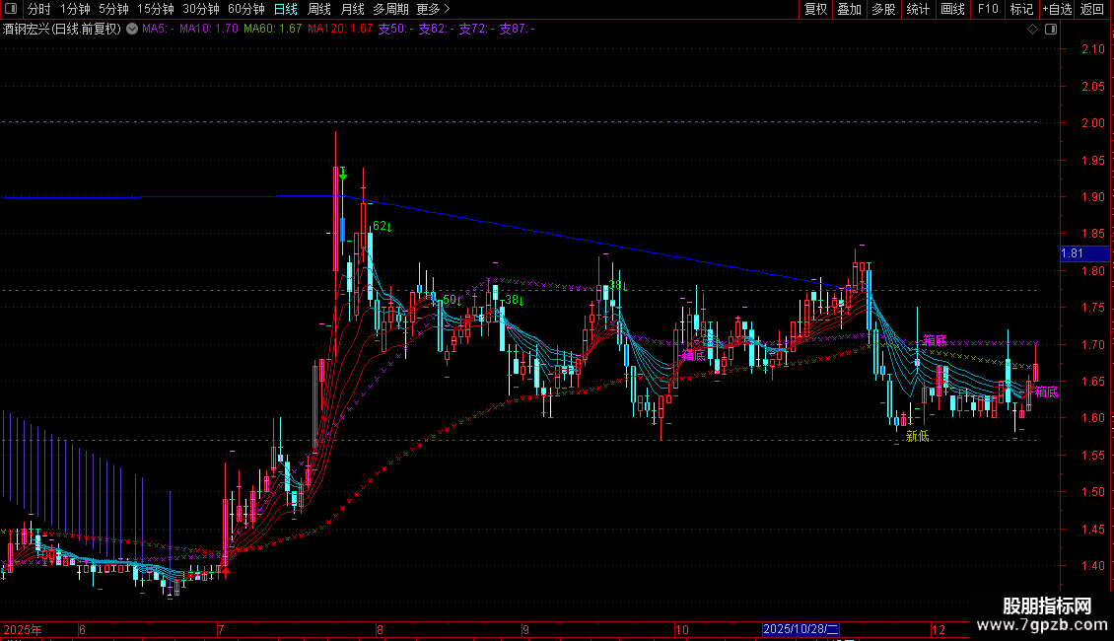
Task: Open the 多周期 multi-period view
Action: click(390, 9)
